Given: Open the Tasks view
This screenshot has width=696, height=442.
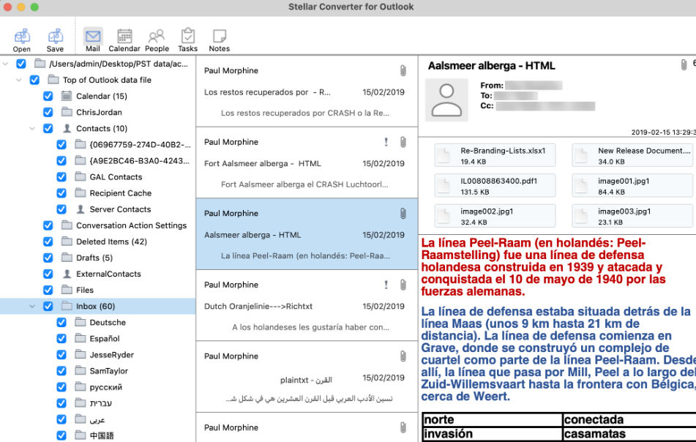Looking at the screenshot, I should click(188, 40).
